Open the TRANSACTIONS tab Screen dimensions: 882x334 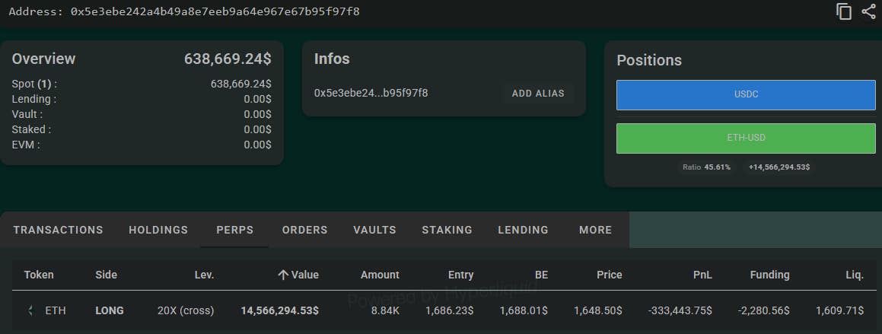(x=59, y=230)
